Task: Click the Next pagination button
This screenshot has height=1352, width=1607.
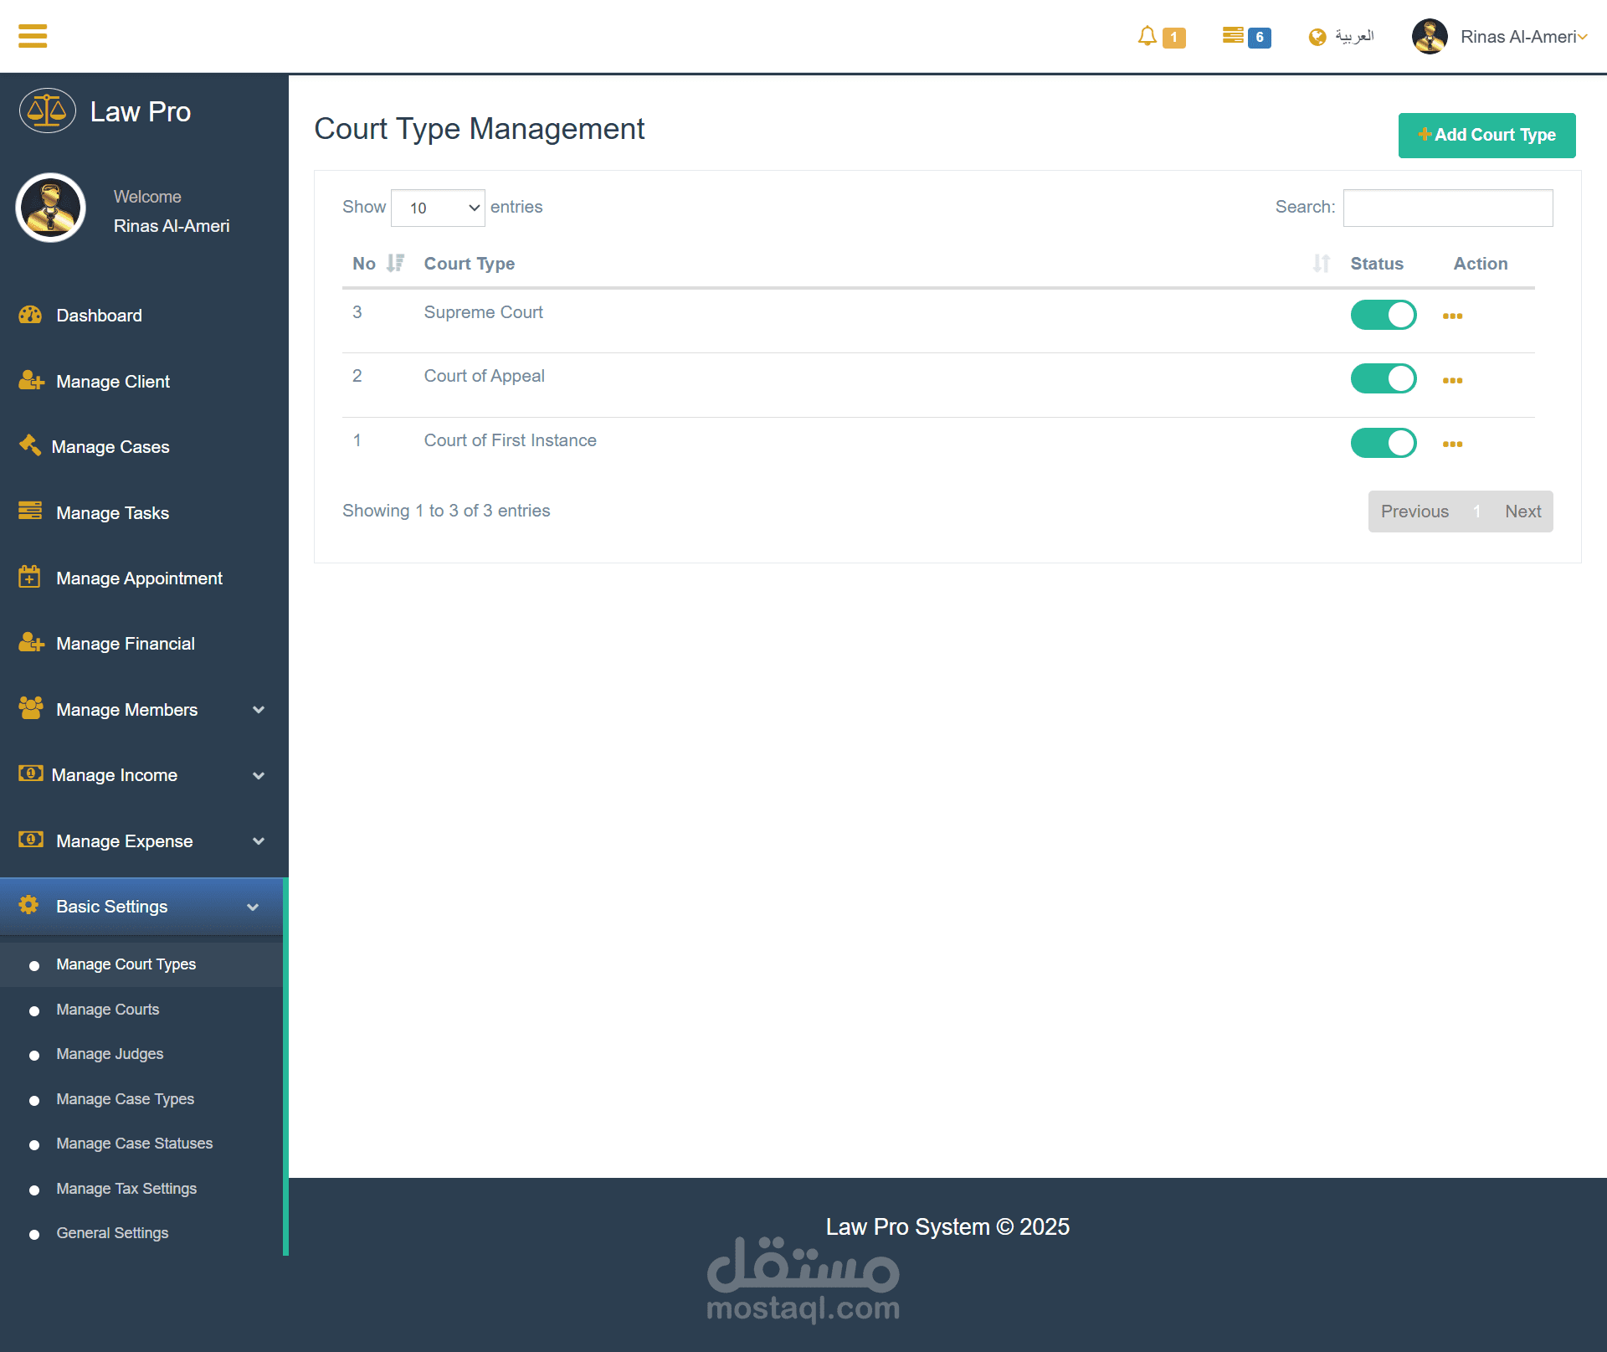Action: (x=1522, y=511)
